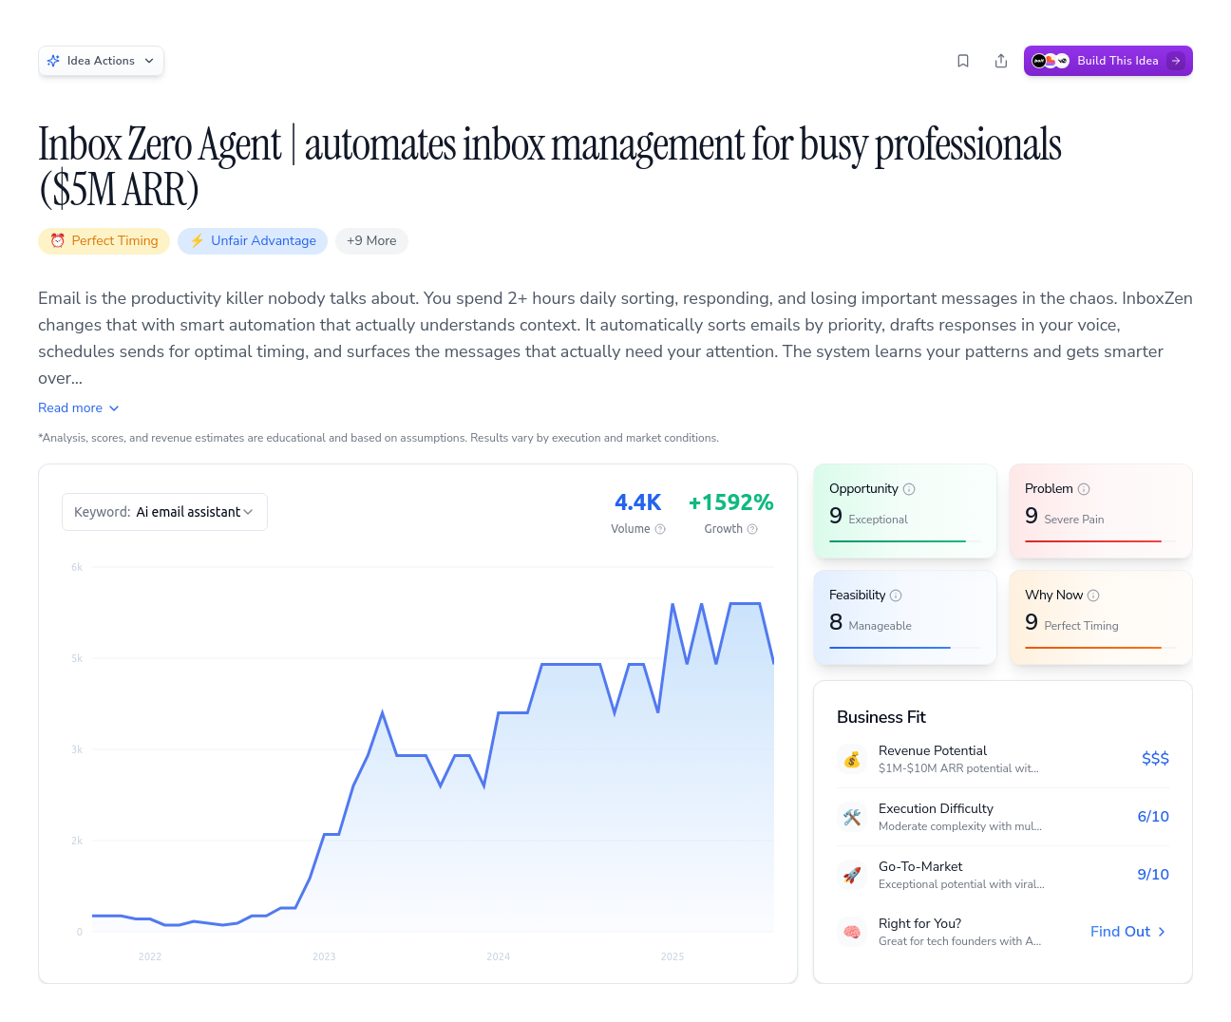This screenshot has width=1231, height=1022.
Task: Show the +9 More tags
Action: [371, 241]
